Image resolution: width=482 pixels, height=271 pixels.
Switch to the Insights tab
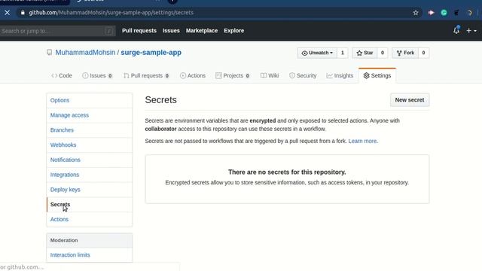point(340,75)
